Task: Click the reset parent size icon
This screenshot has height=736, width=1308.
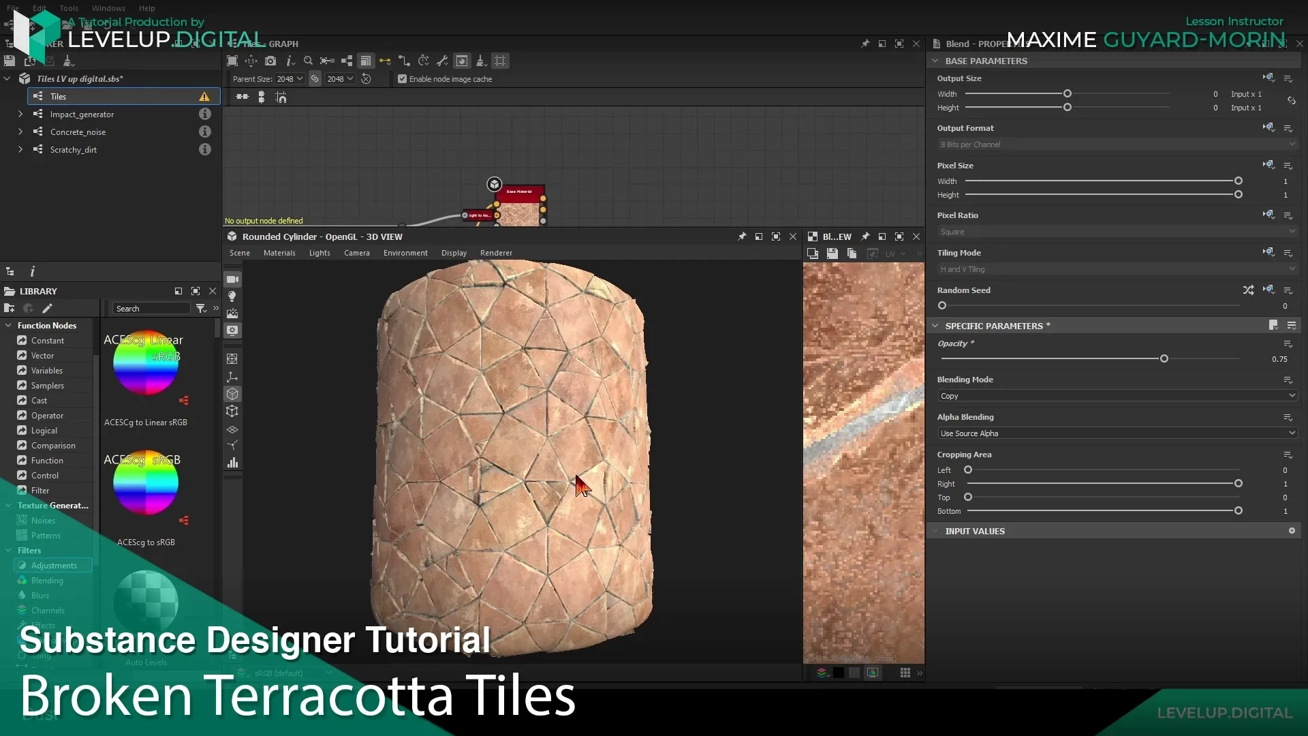Action: (366, 79)
